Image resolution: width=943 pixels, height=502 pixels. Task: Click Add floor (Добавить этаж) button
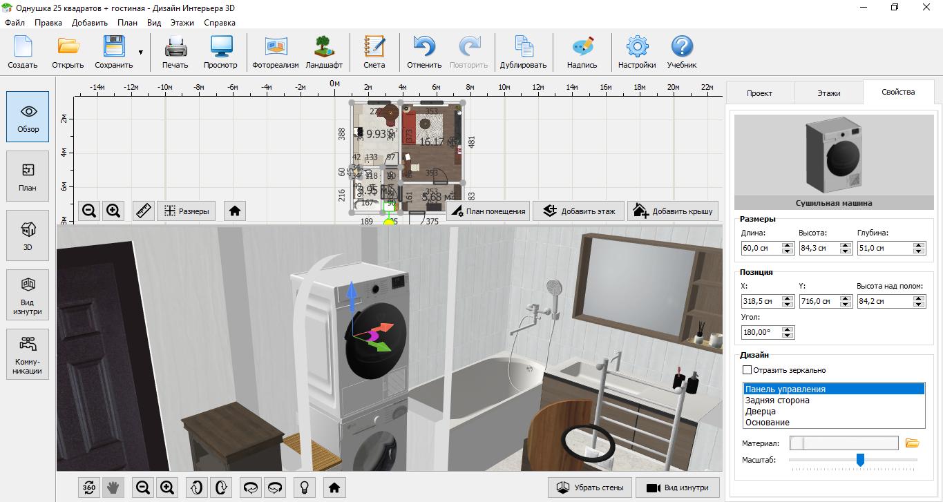point(578,211)
